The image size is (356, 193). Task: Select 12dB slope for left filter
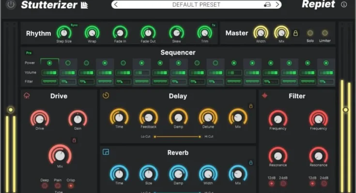pos(272,183)
